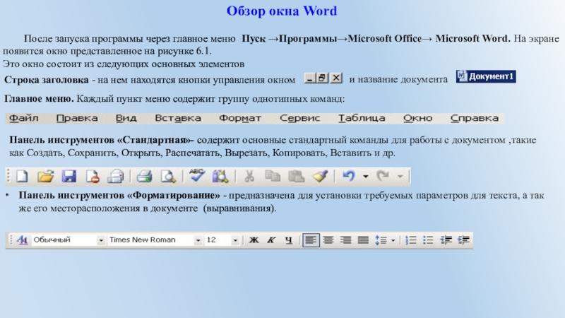
Task: Click the Times New Roman font name field
Action: coord(150,240)
